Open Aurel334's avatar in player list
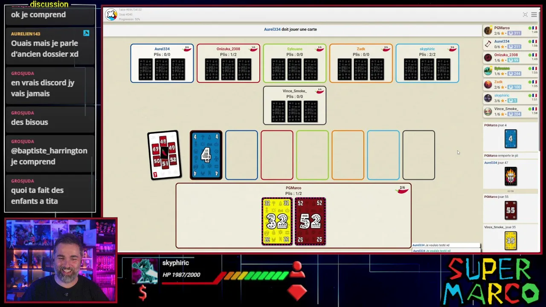 (x=488, y=44)
